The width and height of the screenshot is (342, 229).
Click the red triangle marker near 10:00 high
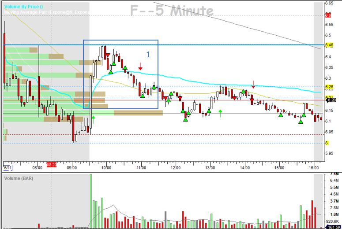[108, 55]
